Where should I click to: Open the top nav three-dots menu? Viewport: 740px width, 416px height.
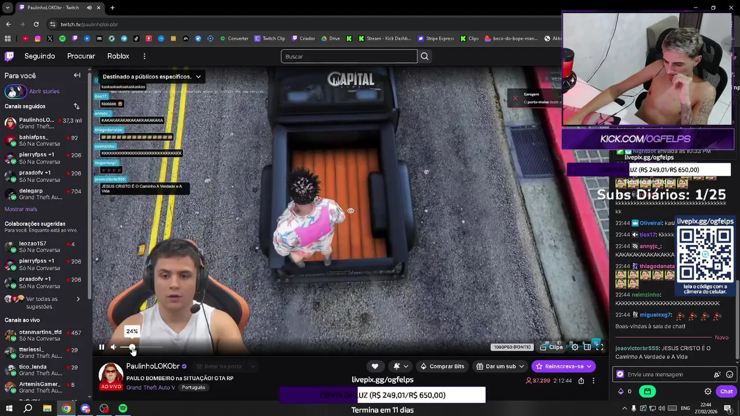click(x=144, y=56)
